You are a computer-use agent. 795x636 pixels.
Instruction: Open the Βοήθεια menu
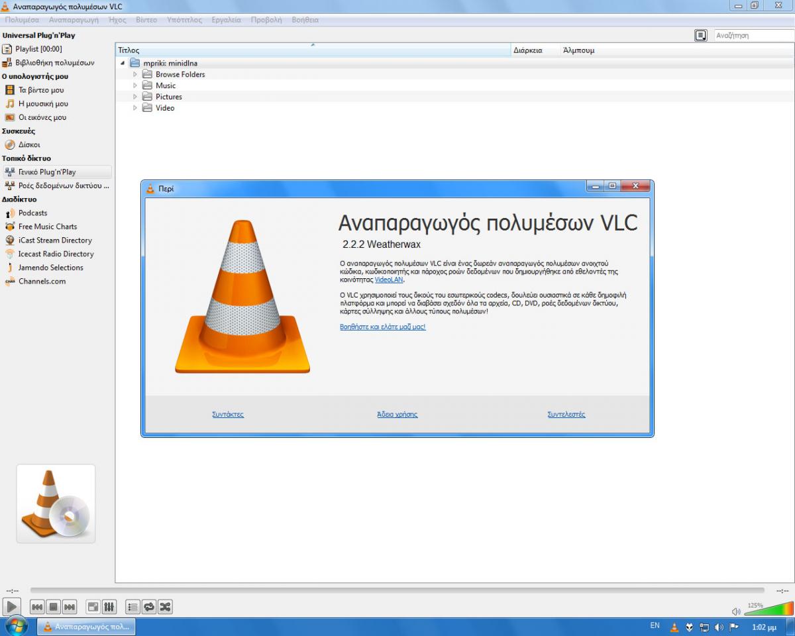(x=305, y=20)
